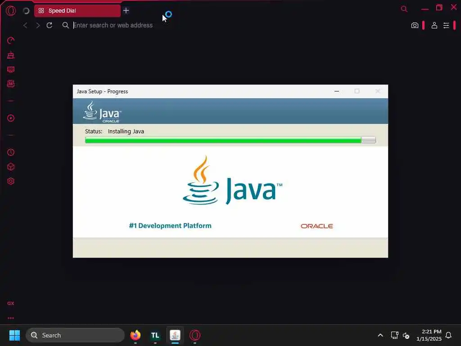Screen dimensions: 461x346
Task: Click the search tabs magnifier icon
Action: (x=404, y=9)
